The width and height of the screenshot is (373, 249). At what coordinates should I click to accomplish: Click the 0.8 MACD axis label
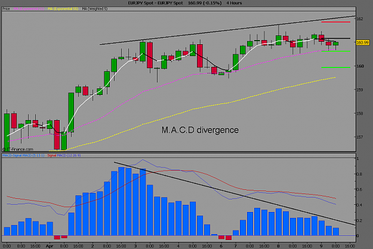pos(359,174)
